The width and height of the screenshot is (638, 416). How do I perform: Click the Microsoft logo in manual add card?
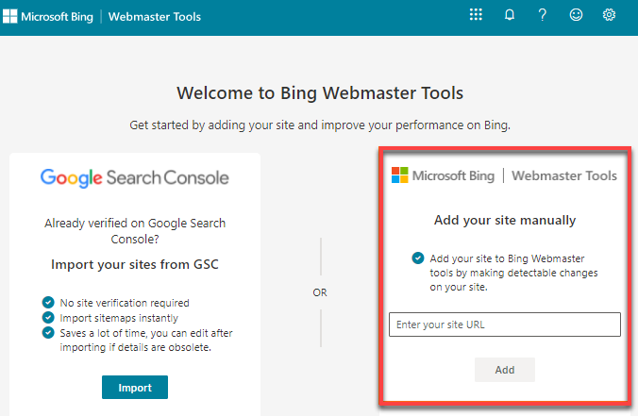tap(399, 175)
